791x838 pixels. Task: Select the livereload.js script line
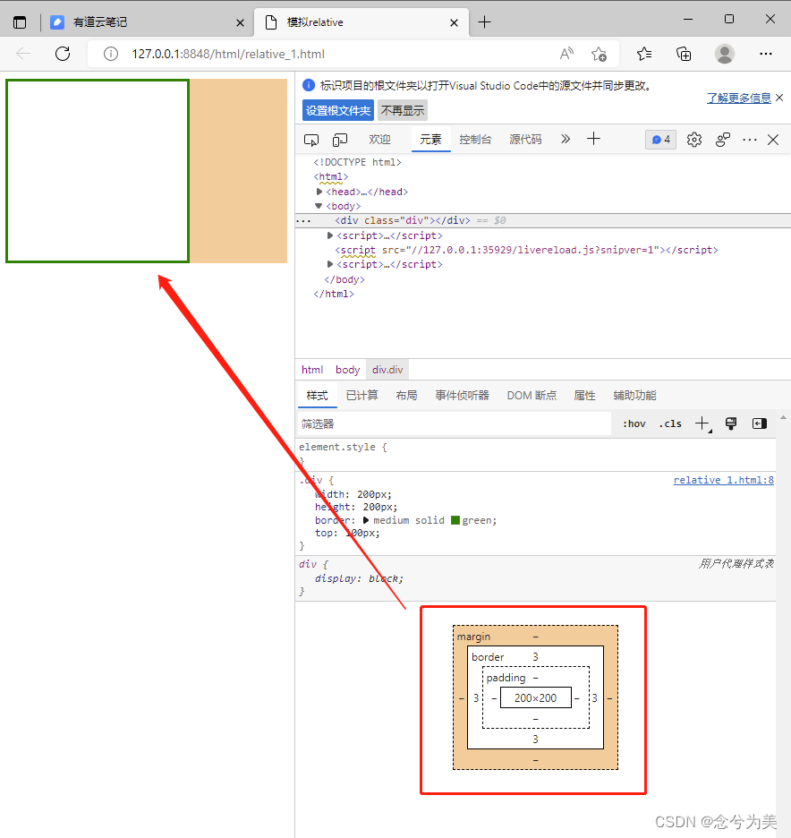tap(526, 250)
